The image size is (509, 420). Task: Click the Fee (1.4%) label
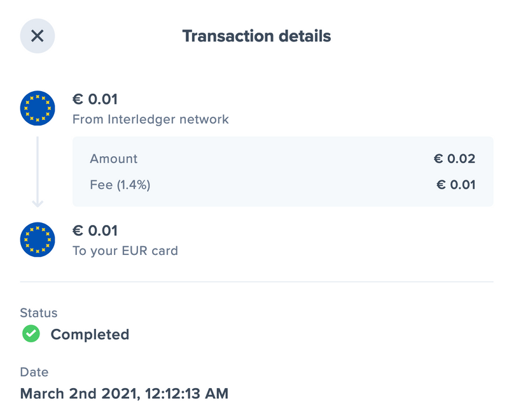120,185
